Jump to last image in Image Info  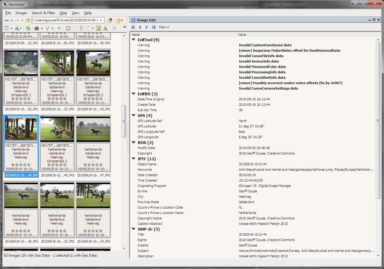coord(154,27)
